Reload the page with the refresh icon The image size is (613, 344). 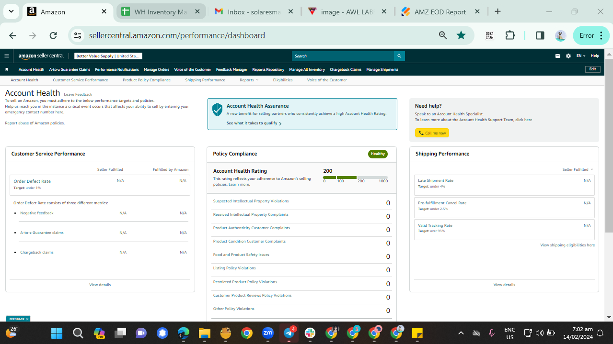pyautogui.click(x=53, y=35)
